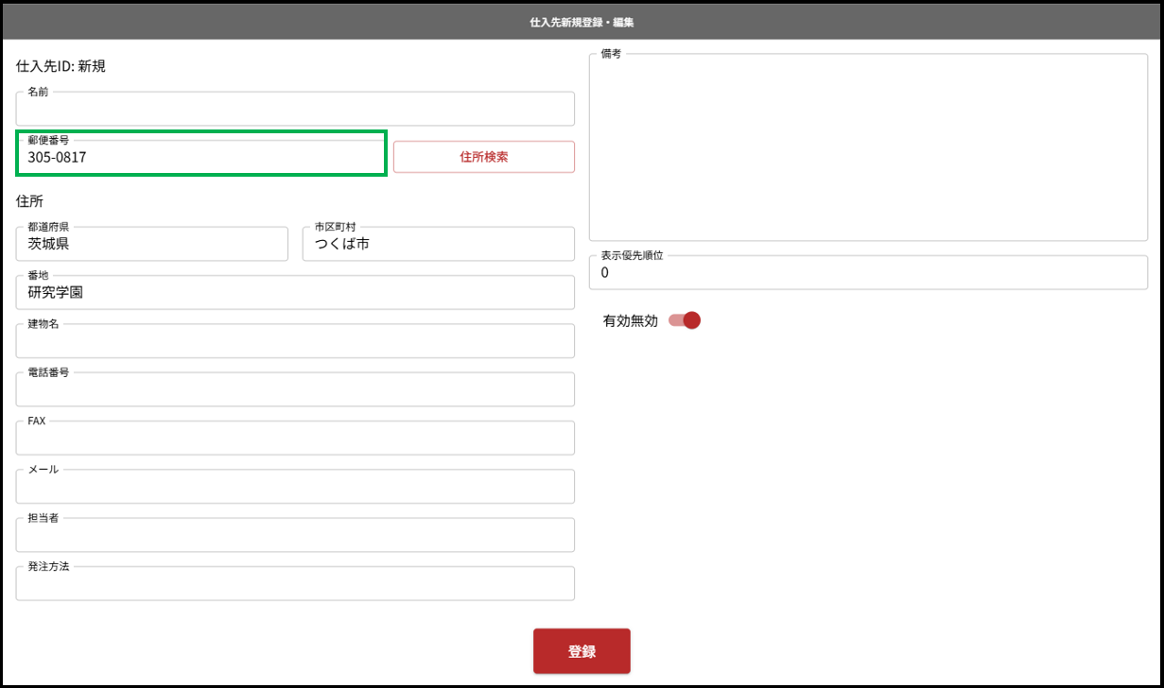Click the 名前 input field
Viewport: 1164px width, 688px height.
pyautogui.click(x=295, y=110)
